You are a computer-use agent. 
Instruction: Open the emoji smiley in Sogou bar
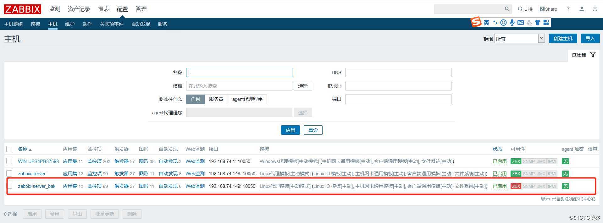pos(503,23)
